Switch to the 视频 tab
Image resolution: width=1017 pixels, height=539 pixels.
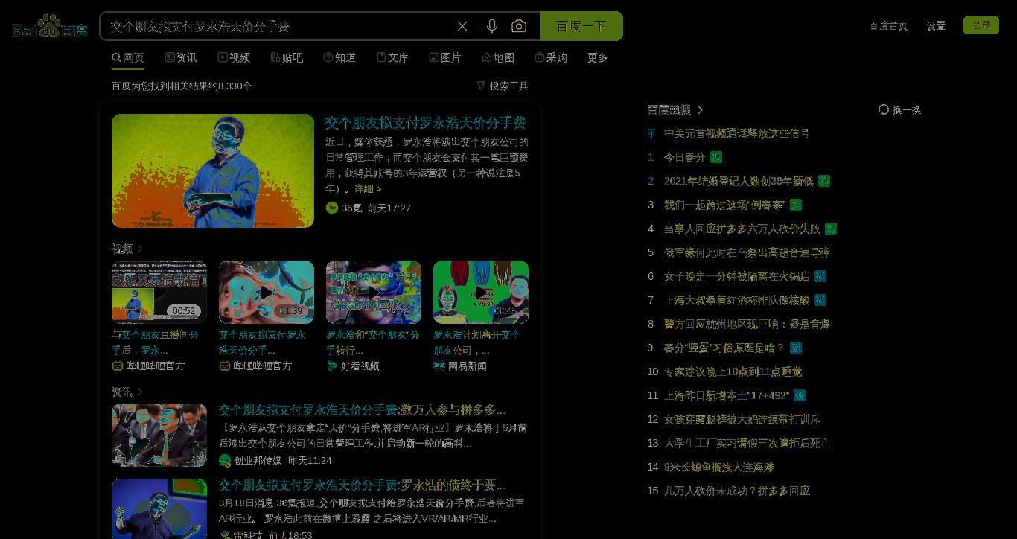pyautogui.click(x=234, y=57)
